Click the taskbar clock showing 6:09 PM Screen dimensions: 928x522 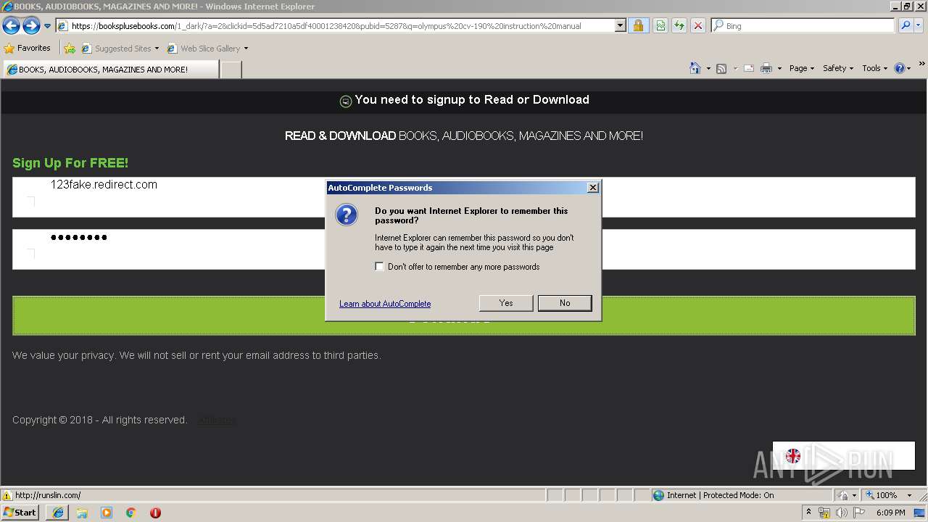pyautogui.click(x=890, y=513)
